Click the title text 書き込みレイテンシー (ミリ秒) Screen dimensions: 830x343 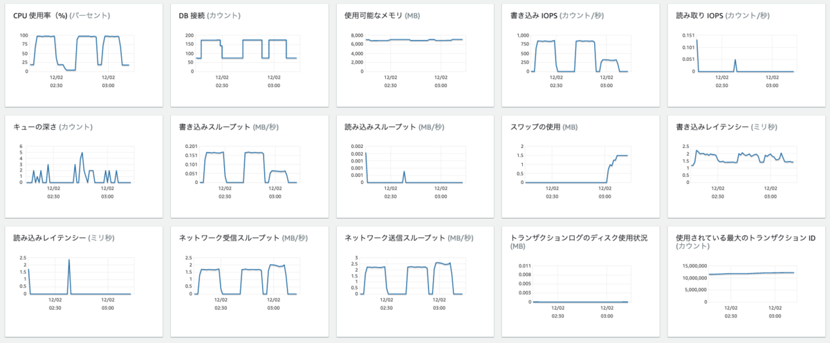point(726,127)
